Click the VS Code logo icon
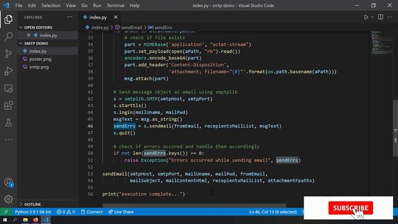The image size is (398, 224). click(6, 6)
